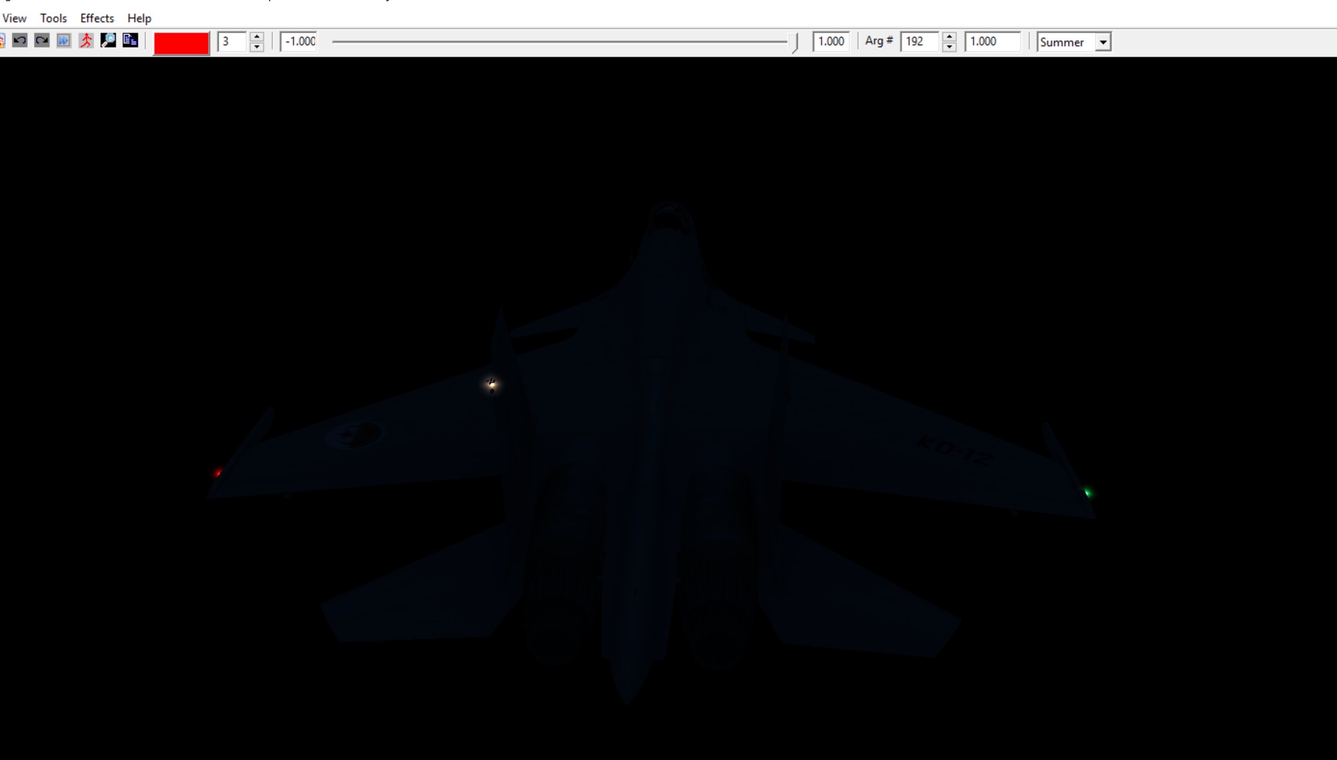
Task: Decrease the value 3 with down arrow
Action: point(257,47)
